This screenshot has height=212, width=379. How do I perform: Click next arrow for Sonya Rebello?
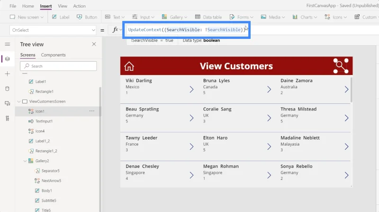pos(346,175)
